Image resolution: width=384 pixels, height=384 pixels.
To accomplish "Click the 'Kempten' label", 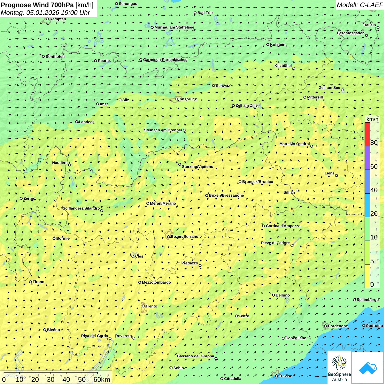I will 58,19.
